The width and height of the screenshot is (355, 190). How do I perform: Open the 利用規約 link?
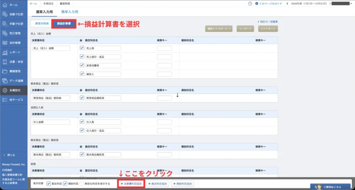pos(7,170)
